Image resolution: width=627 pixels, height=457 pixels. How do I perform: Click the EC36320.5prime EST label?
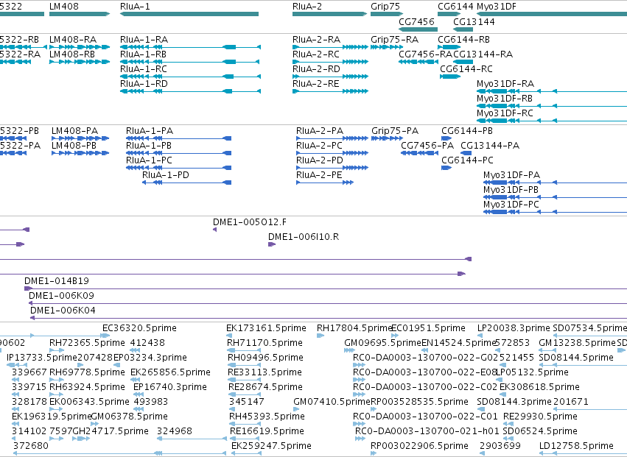pos(139,328)
